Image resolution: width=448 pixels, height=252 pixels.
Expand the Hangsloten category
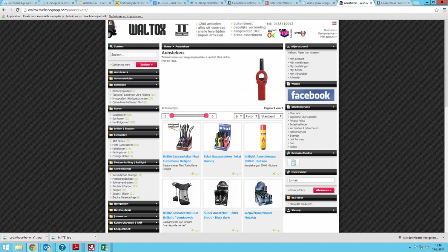pyautogui.click(x=134, y=204)
